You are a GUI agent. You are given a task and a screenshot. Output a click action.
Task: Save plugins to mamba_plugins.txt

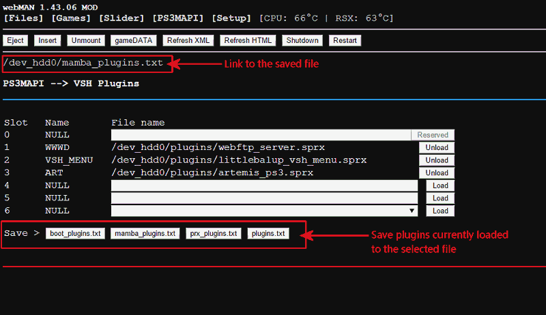[x=145, y=233]
